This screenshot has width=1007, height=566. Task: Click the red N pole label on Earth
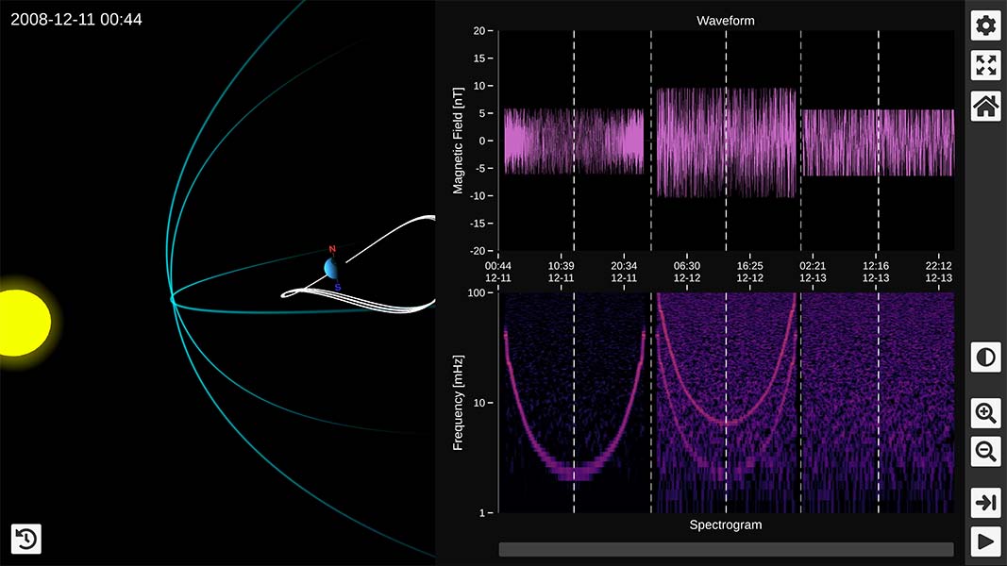(332, 249)
